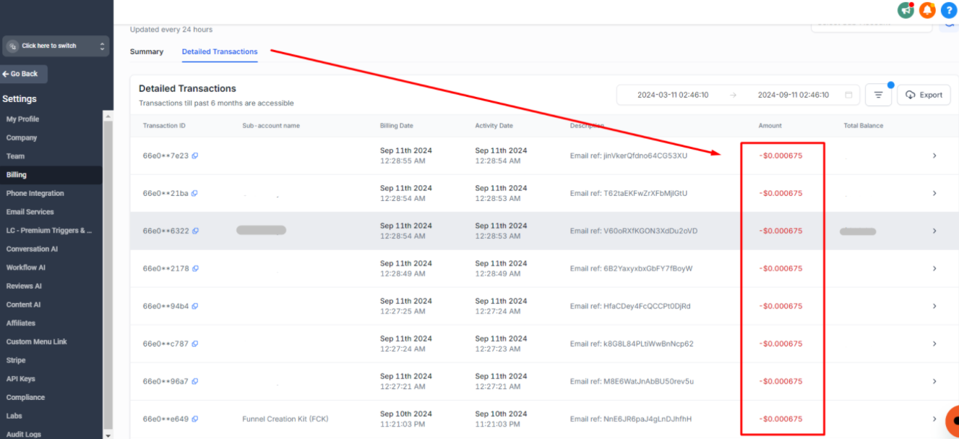Click the sidebar scrollbar down arrow

[x=108, y=435]
